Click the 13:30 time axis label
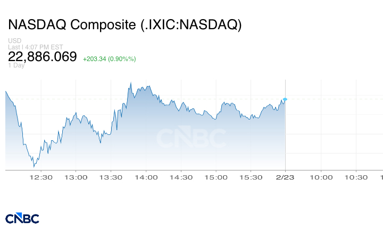Screen dimensions: 383x239 coord(111,177)
